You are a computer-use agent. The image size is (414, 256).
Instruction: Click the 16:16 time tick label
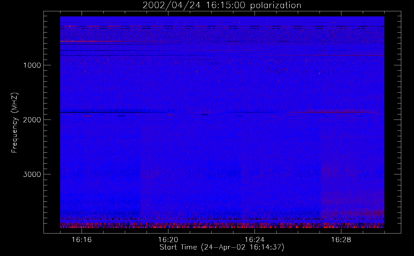82,240
